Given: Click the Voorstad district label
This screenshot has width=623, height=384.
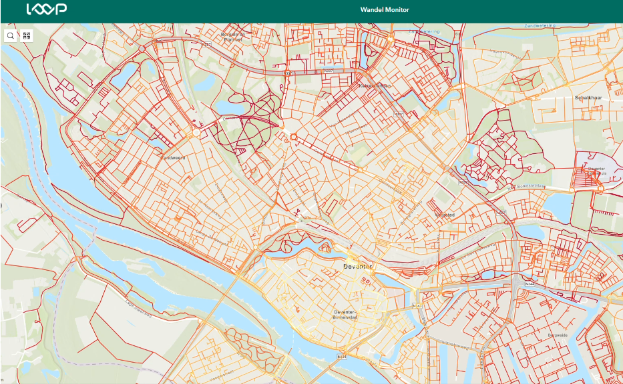Looking at the screenshot, I should coord(445,215).
